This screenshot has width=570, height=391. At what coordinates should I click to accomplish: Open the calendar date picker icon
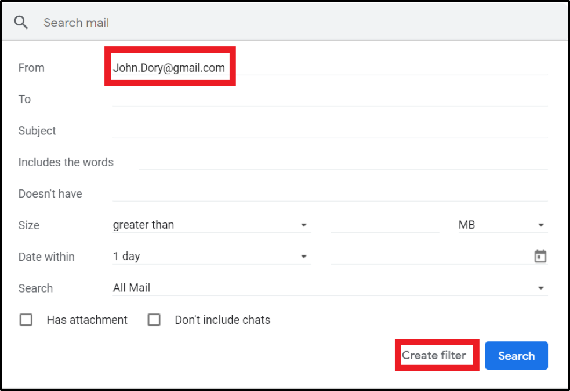point(540,257)
